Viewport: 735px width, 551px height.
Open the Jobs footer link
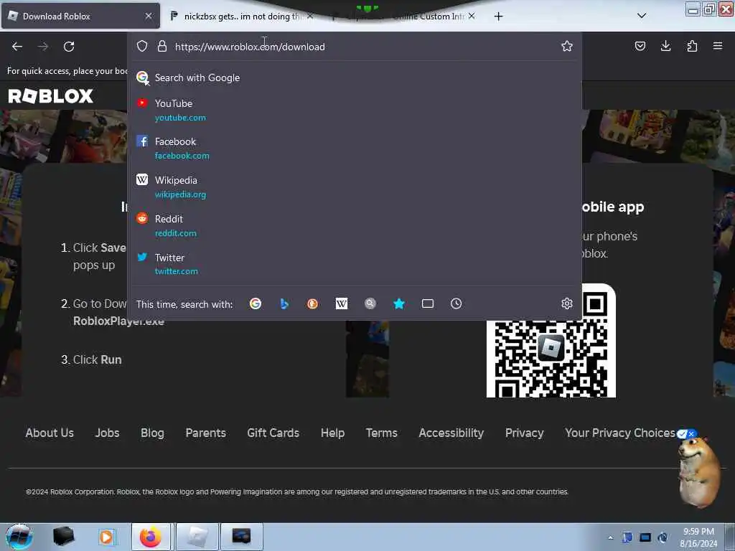(x=108, y=433)
